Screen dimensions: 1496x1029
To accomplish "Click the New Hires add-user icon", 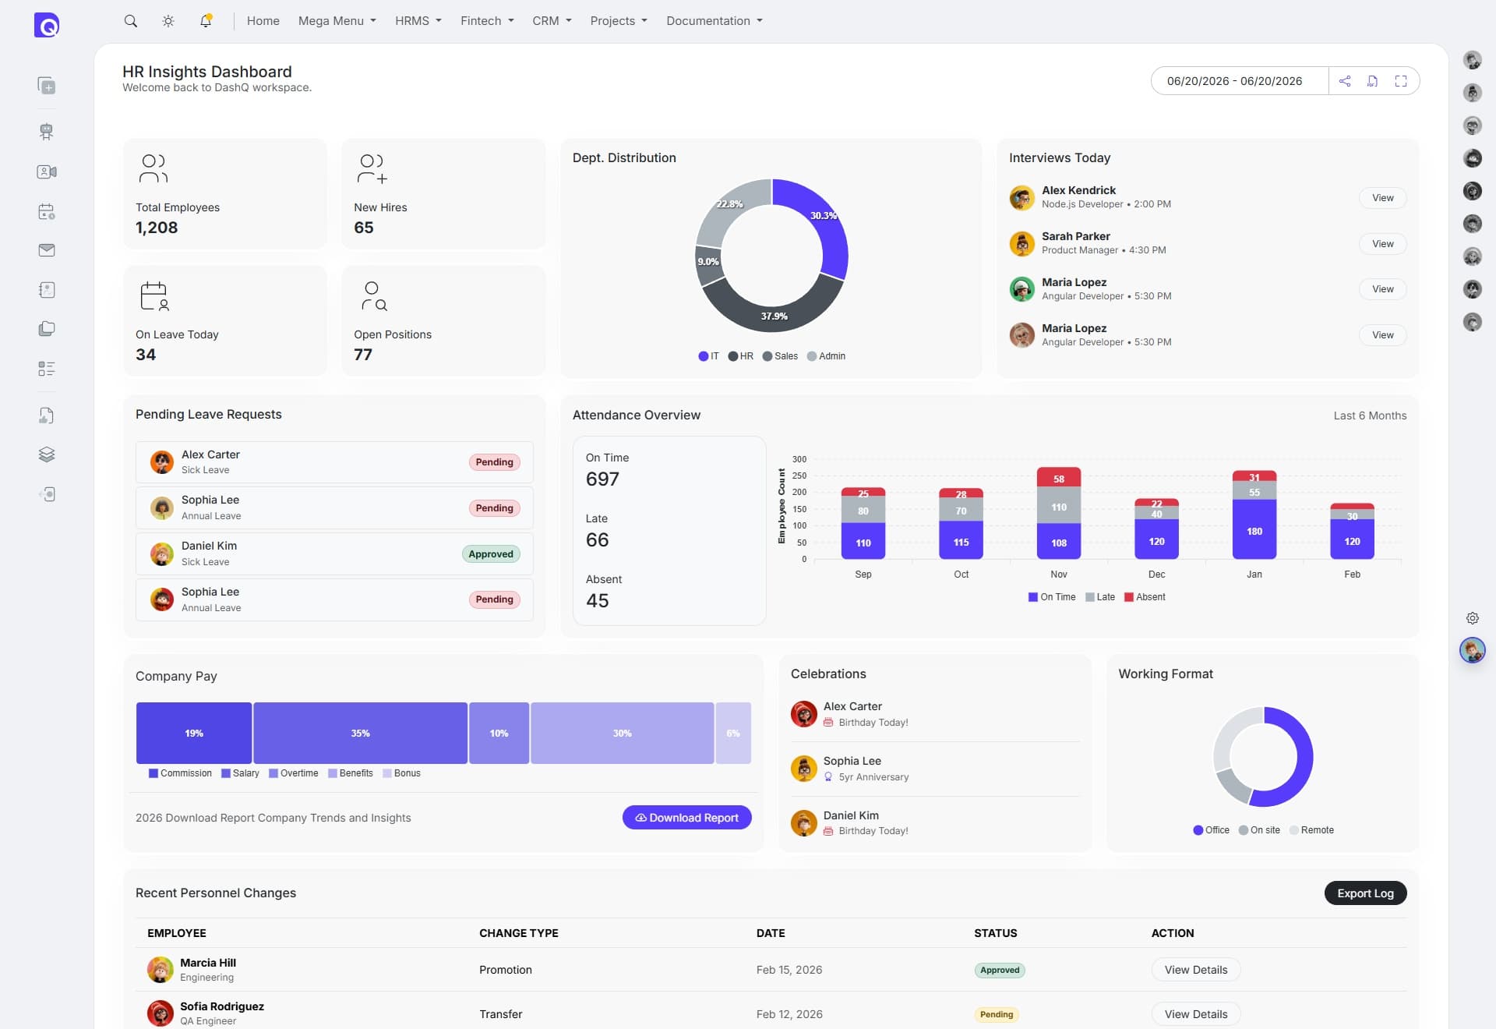I will [372, 168].
